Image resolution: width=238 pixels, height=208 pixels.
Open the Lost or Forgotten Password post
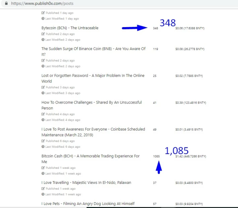tap(93, 78)
